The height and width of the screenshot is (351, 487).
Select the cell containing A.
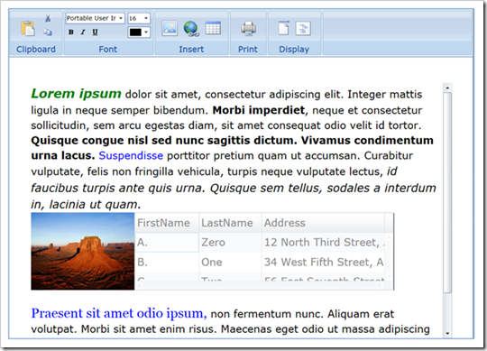[x=167, y=243]
